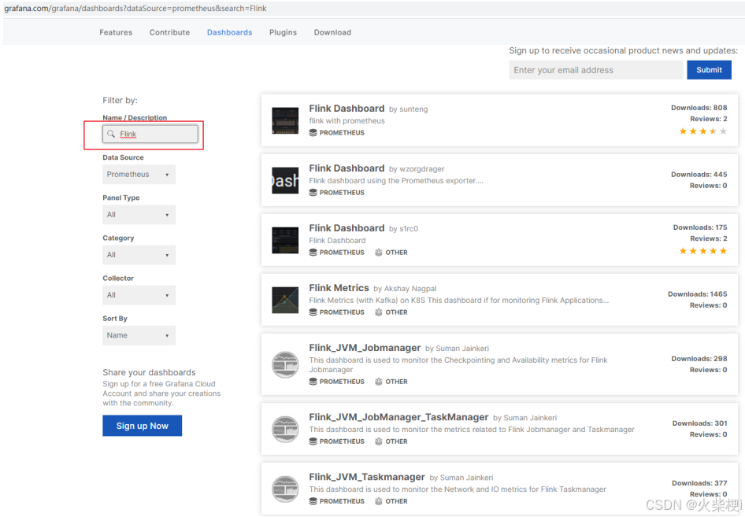Click the 'by Akshay Nagpal' author text
Image resolution: width=745 pixels, height=517 pixels.
point(405,289)
